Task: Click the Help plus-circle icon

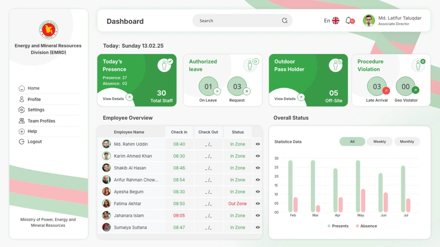Action: pos(21,131)
